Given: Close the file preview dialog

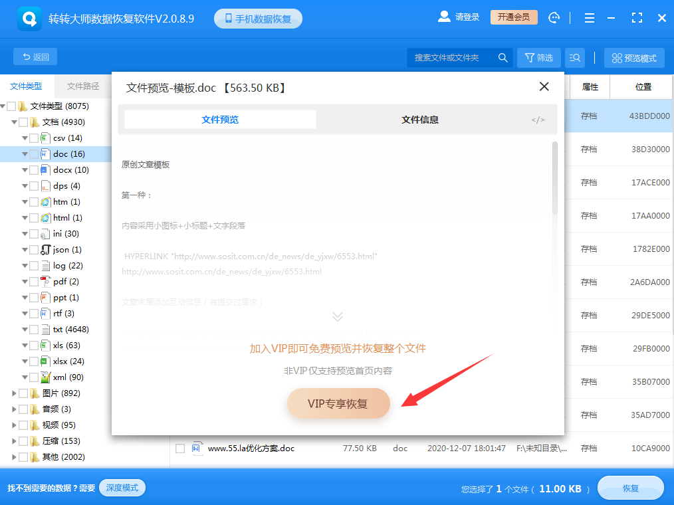Looking at the screenshot, I should click(544, 86).
